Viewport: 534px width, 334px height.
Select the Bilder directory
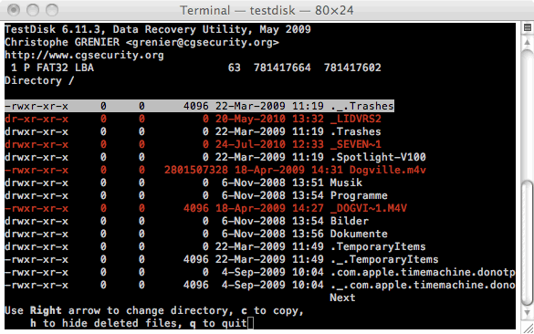186,221
